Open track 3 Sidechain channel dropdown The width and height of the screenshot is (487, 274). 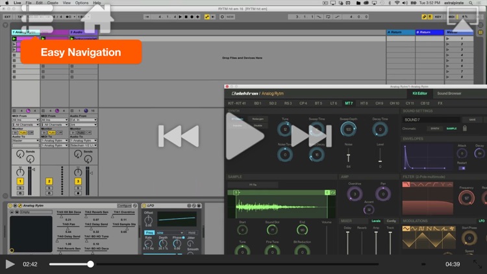83,145
